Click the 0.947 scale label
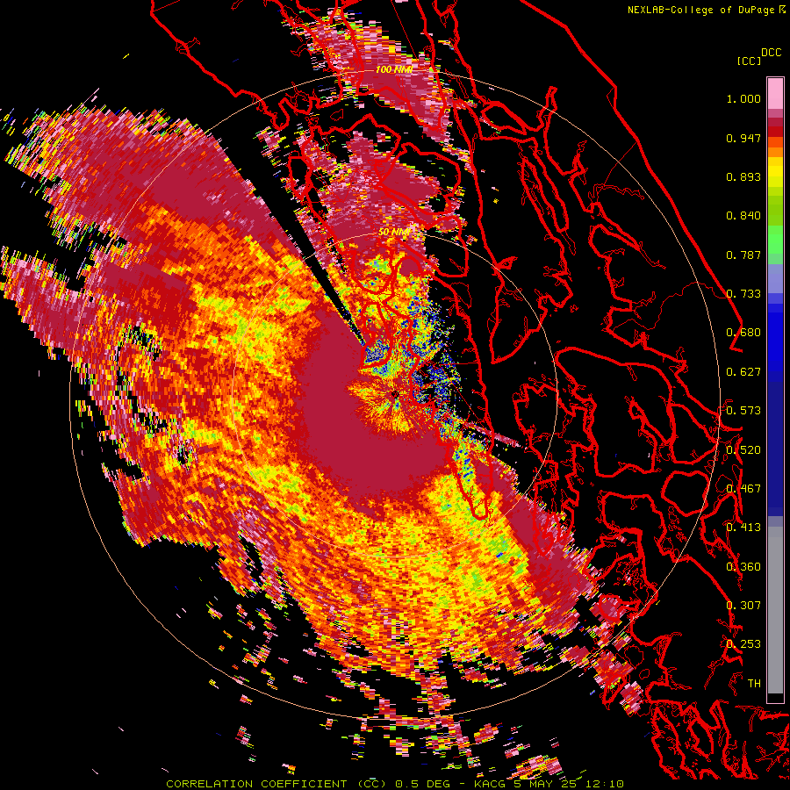This screenshot has width=790, height=790. [743, 138]
